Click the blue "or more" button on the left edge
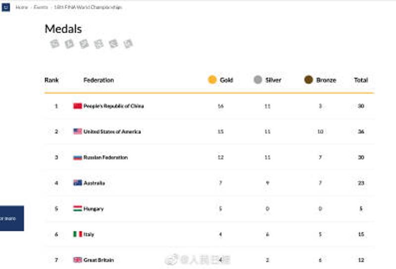396x269 pixels. tap(11, 219)
